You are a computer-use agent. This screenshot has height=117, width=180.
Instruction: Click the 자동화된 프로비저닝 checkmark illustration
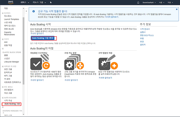[40, 62]
